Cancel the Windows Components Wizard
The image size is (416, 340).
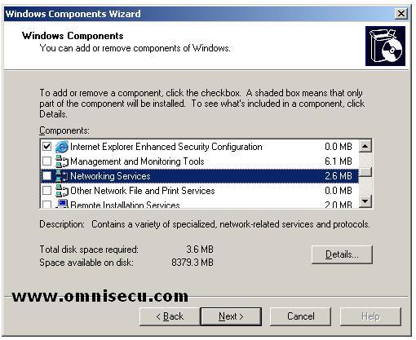tap(300, 316)
